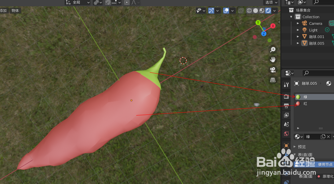Click the 融球.005 breadcrumb object icon
This screenshot has height=184, width=334.
click(297, 83)
